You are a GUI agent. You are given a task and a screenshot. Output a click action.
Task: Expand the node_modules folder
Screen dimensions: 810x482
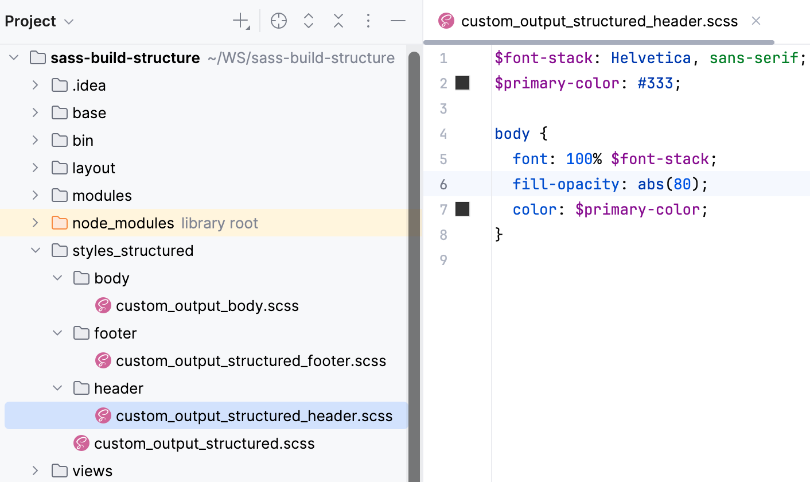pyautogui.click(x=36, y=223)
